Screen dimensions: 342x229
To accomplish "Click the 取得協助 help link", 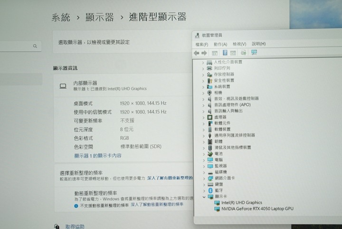I will pos(75,227).
